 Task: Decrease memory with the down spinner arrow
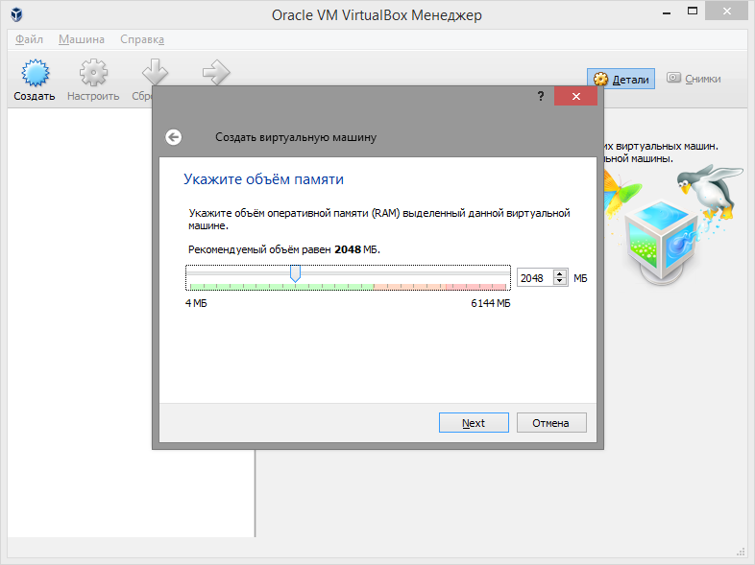coord(559,282)
